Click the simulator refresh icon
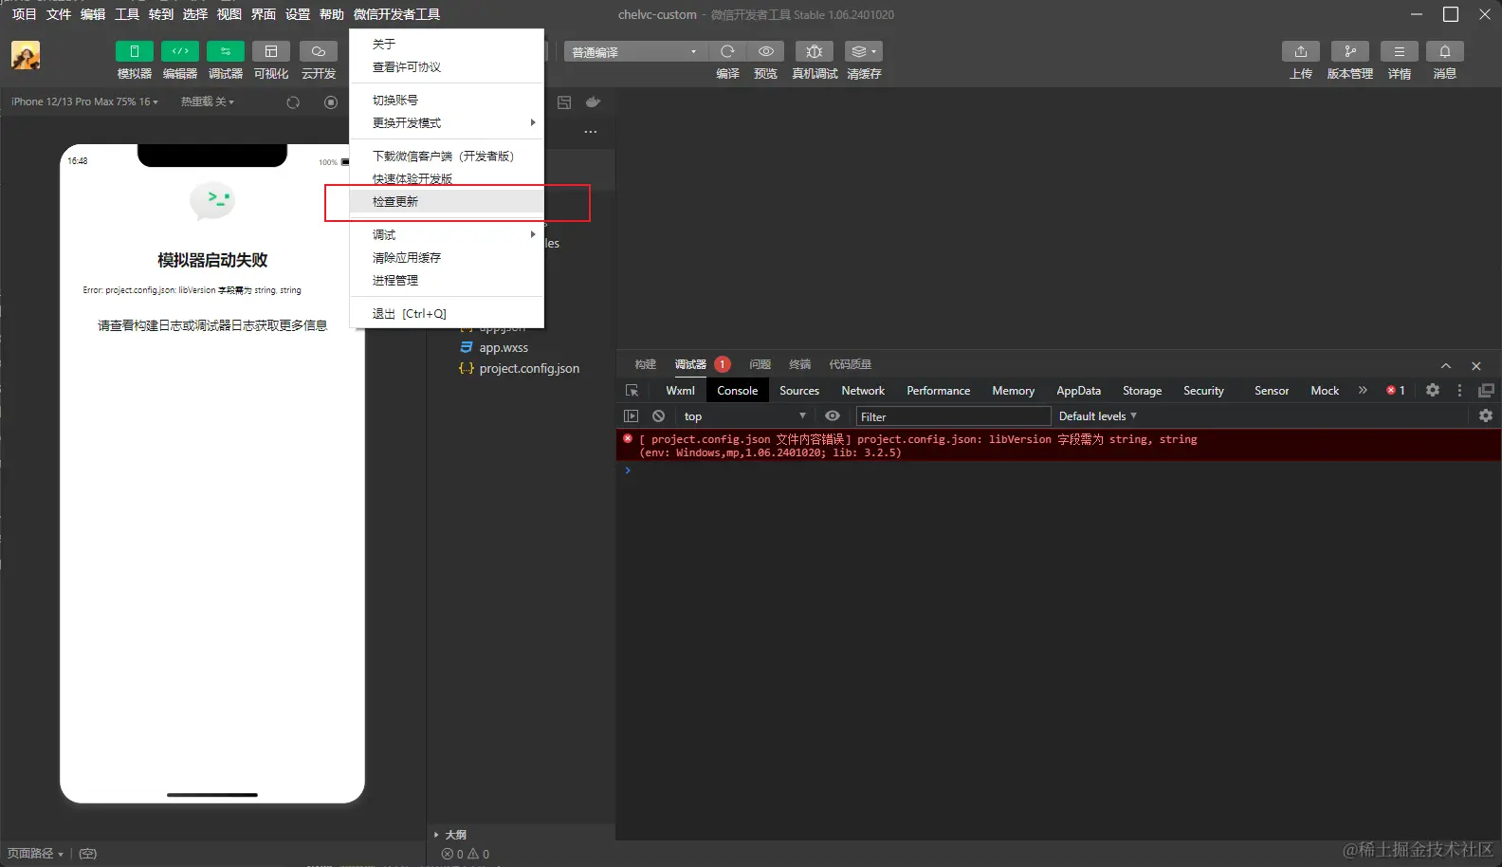 click(293, 102)
